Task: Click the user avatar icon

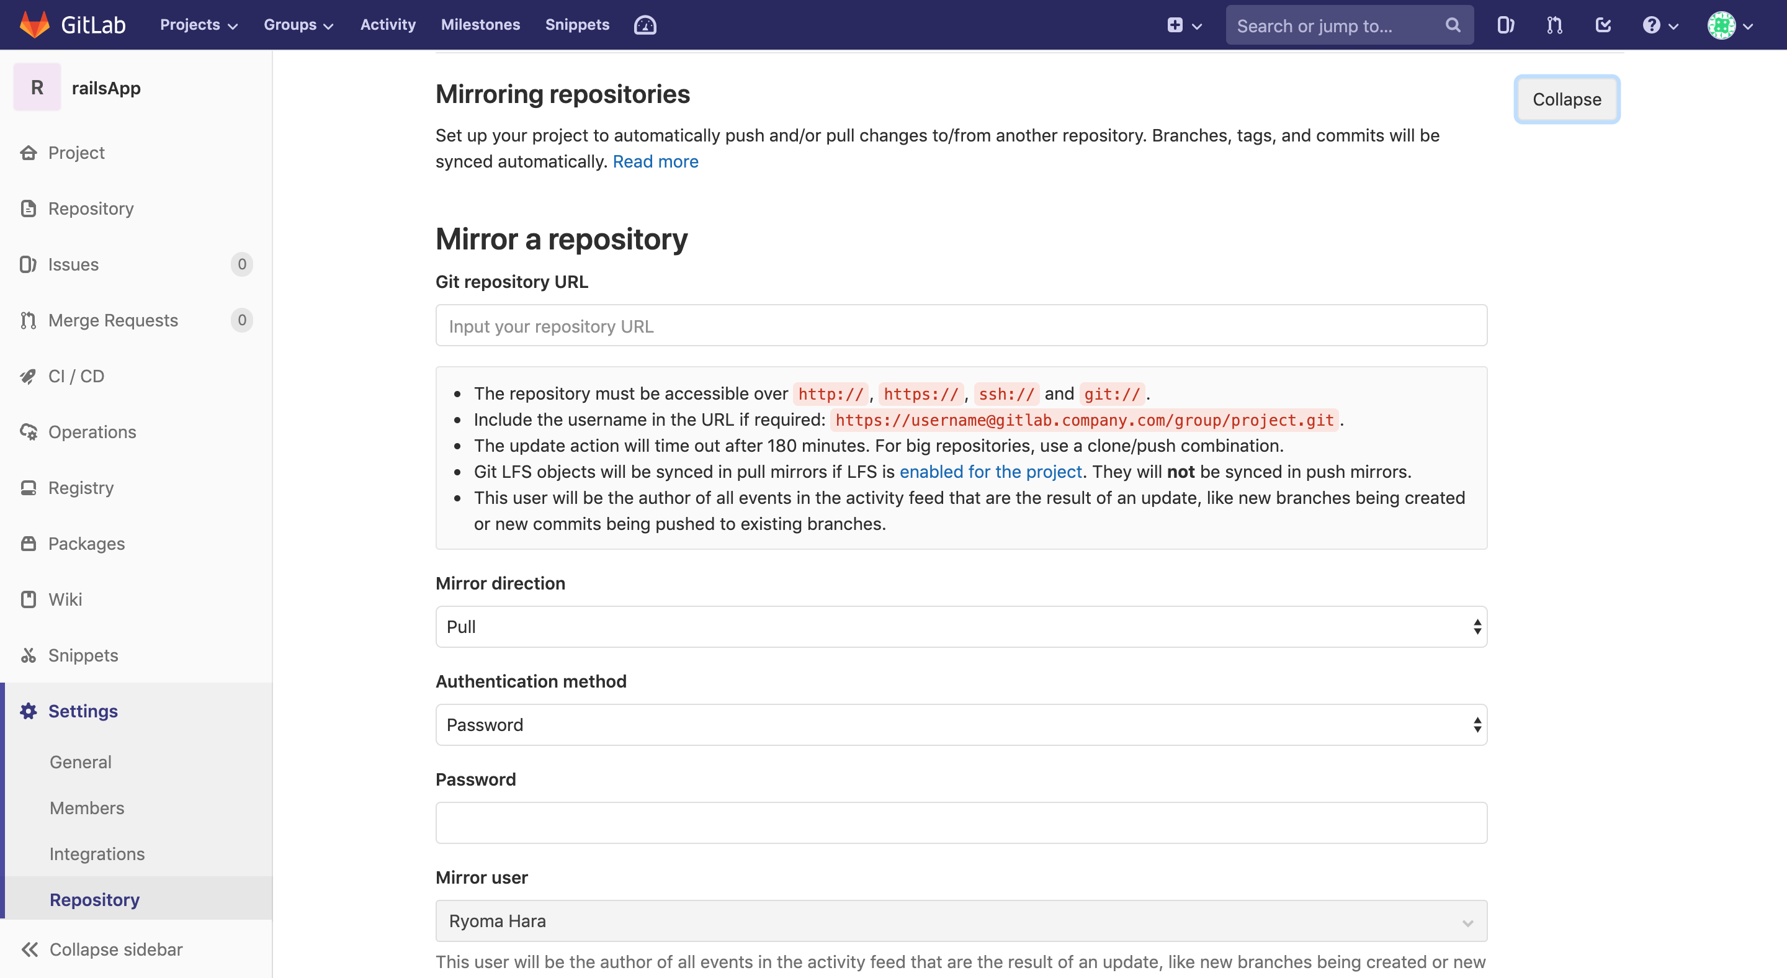Action: pos(1721,25)
